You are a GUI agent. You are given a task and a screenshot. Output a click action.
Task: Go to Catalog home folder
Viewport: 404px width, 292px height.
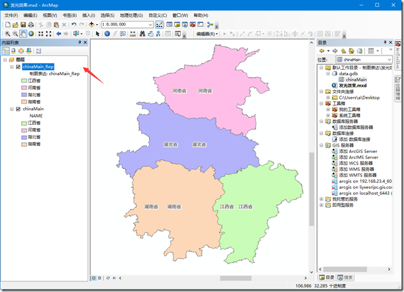(351, 51)
